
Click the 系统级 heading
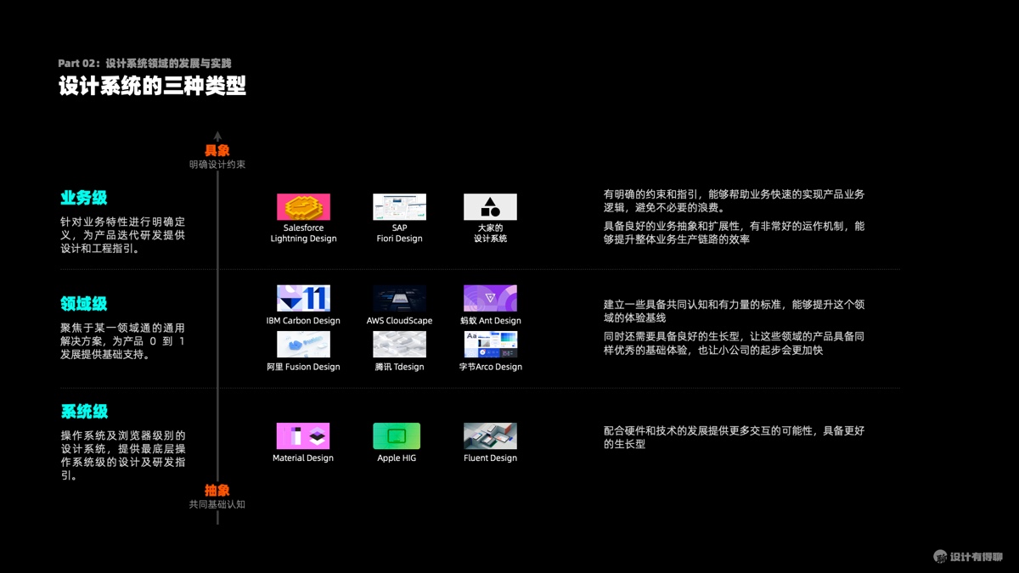point(84,412)
